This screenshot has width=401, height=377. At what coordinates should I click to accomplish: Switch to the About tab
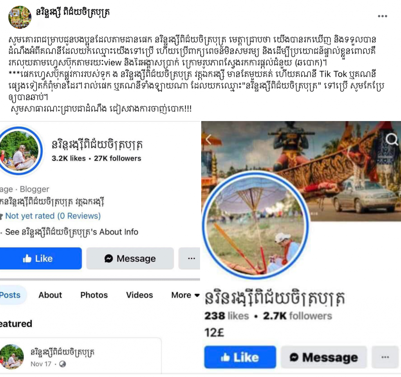(50, 295)
